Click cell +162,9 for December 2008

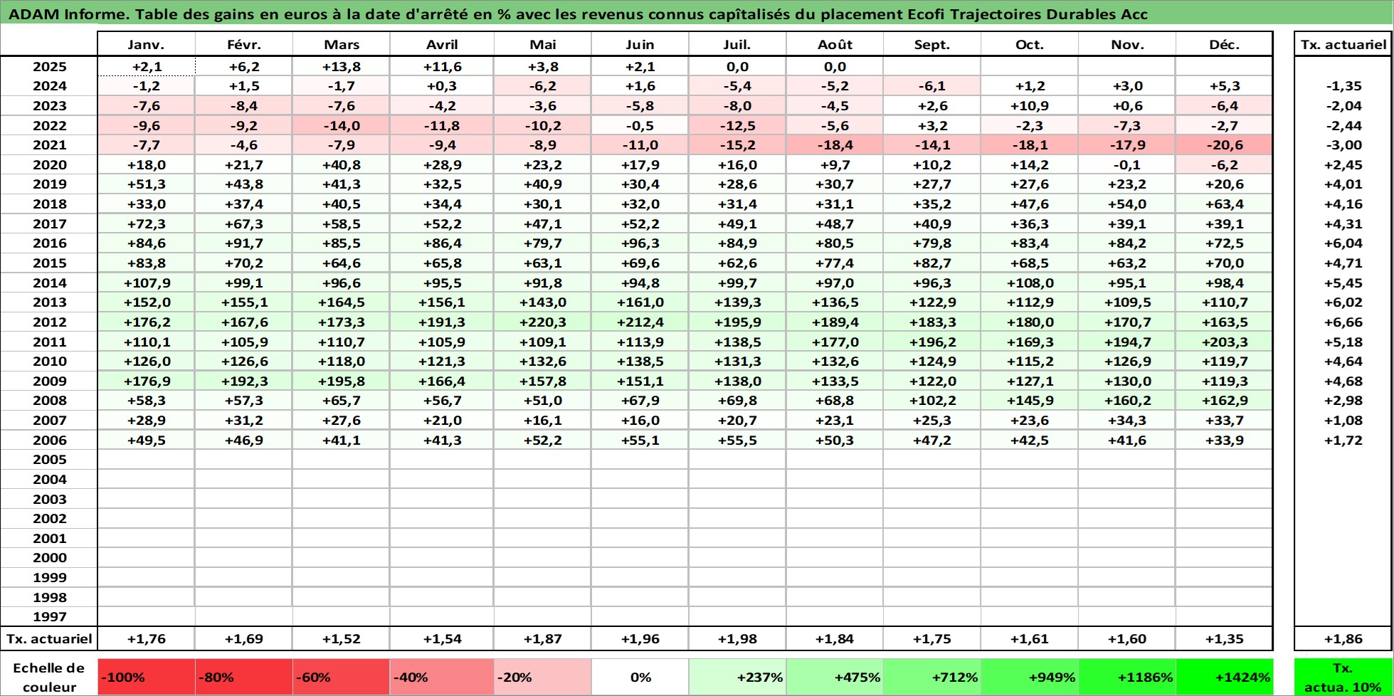click(x=1224, y=400)
